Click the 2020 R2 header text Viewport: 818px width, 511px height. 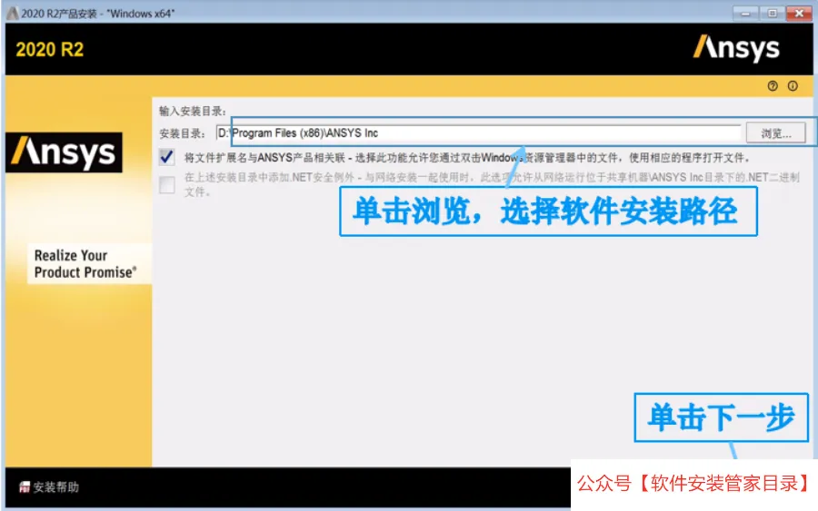pyautogui.click(x=50, y=50)
